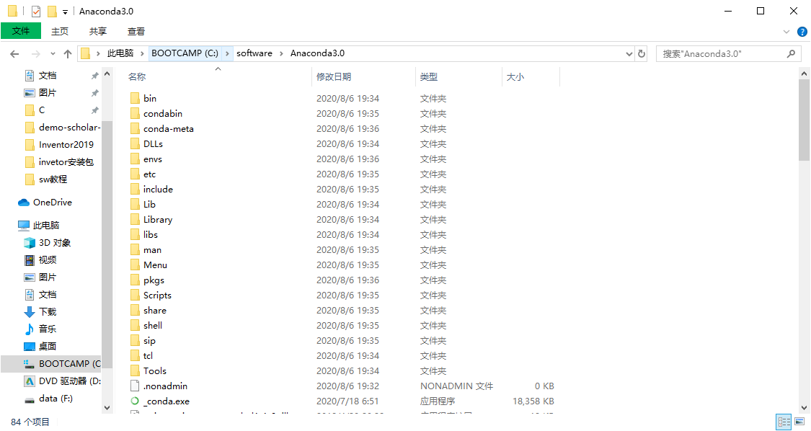Viewport: 811px width, 431px height.
Task: Expand the breadcrumb arrow after 此电脑
Action: [142, 53]
